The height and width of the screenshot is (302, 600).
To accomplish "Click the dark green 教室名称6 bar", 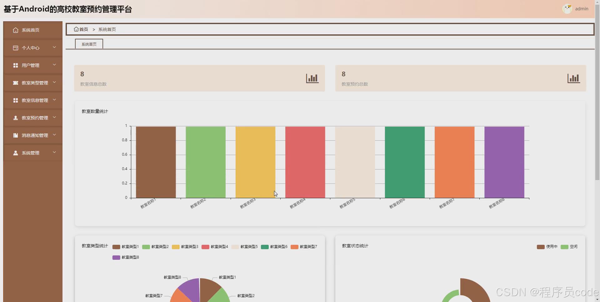I will point(405,162).
